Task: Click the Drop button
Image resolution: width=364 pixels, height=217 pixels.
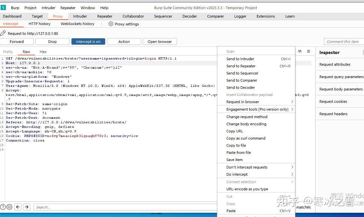Action: tap(52, 42)
